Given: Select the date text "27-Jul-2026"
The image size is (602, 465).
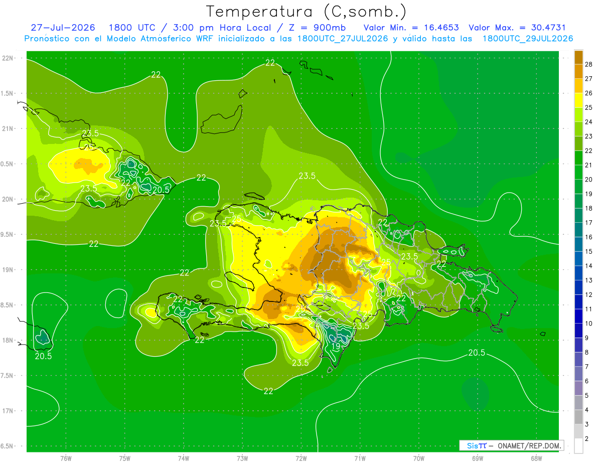Looking at the screenshot, I should pyautogui.click(x=64, y=28).
